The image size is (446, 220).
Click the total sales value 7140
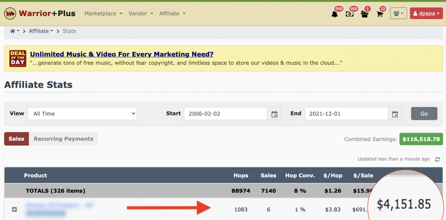[268, 191]
